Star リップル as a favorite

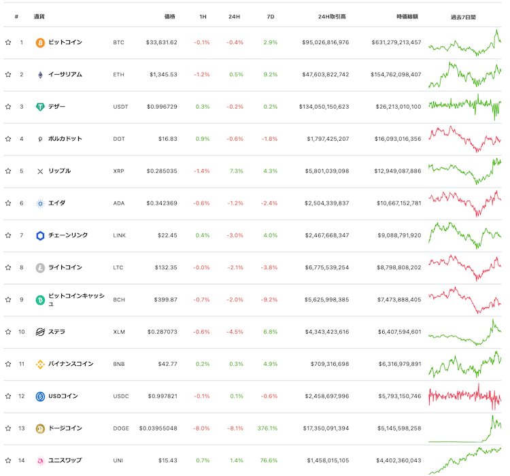tap(8, 171)
